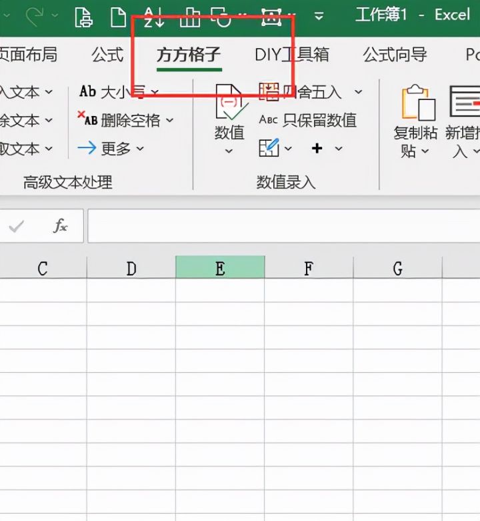Click the Redo arrow in quick access toolbar
Viewport: 480px width, 521px height.
point(35,16)
